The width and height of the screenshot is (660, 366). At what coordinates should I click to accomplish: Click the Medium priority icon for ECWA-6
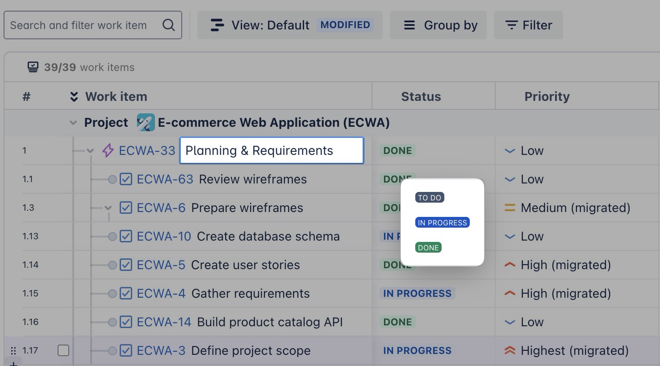510,208
